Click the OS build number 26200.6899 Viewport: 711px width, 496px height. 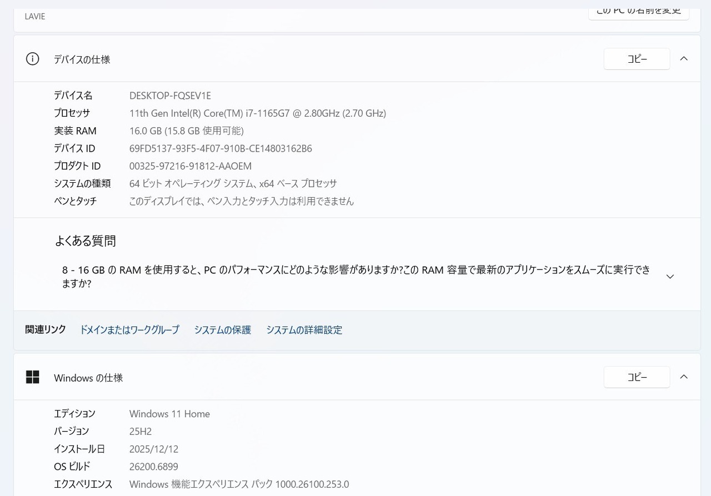click(153, 467)
